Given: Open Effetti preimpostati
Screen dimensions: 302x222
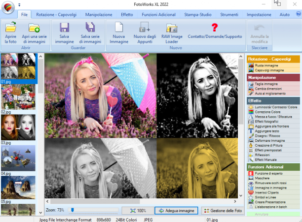Looking at the screenshot, I should click(273, 150).
